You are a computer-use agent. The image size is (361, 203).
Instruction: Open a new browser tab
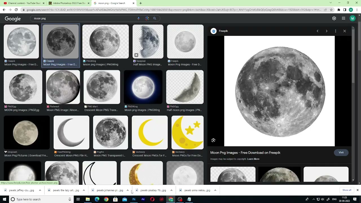point(140,3)
